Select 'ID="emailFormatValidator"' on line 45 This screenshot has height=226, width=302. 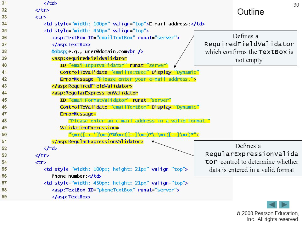[95, 100]
